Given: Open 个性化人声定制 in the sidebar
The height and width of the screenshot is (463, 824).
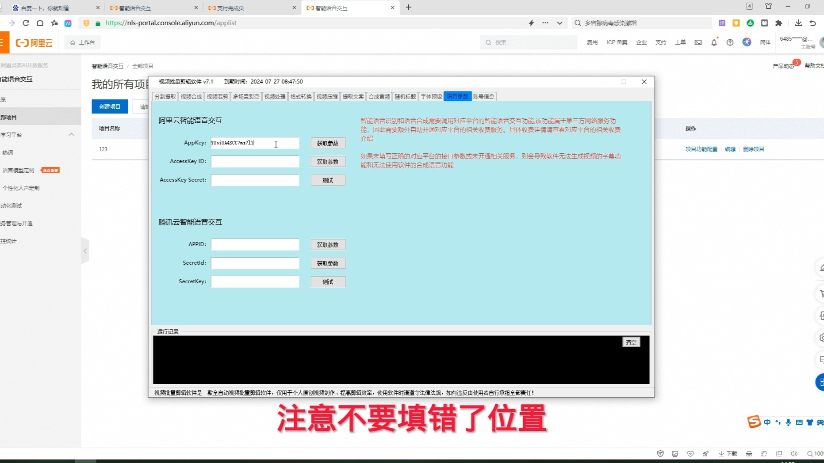Looking at the screenshot, I should point(21,188).
